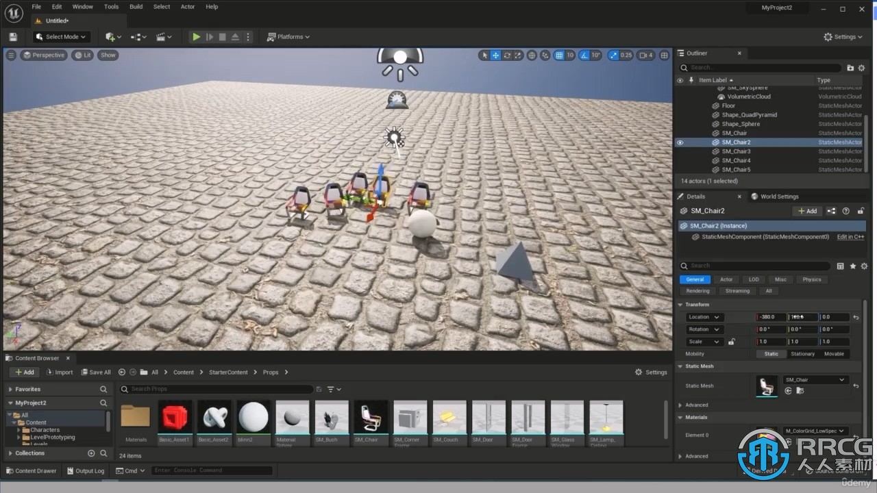The image size is (877, 493).
Task: Open the Edit menu
Action: tap(57, 7)
